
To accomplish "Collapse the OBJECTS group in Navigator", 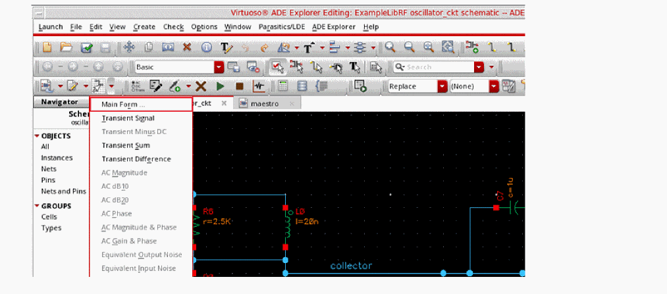I will [38, 136].
